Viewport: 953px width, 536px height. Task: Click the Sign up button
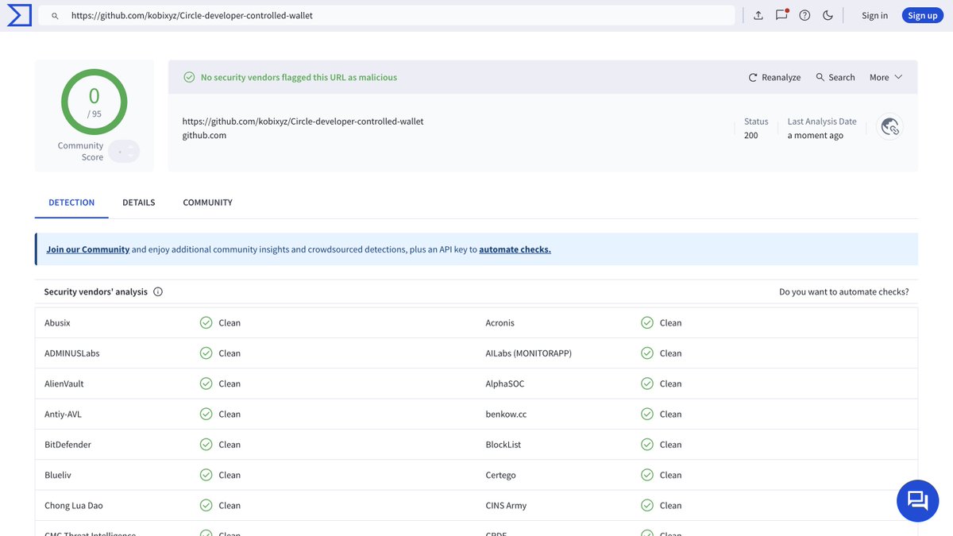[922, 15]
